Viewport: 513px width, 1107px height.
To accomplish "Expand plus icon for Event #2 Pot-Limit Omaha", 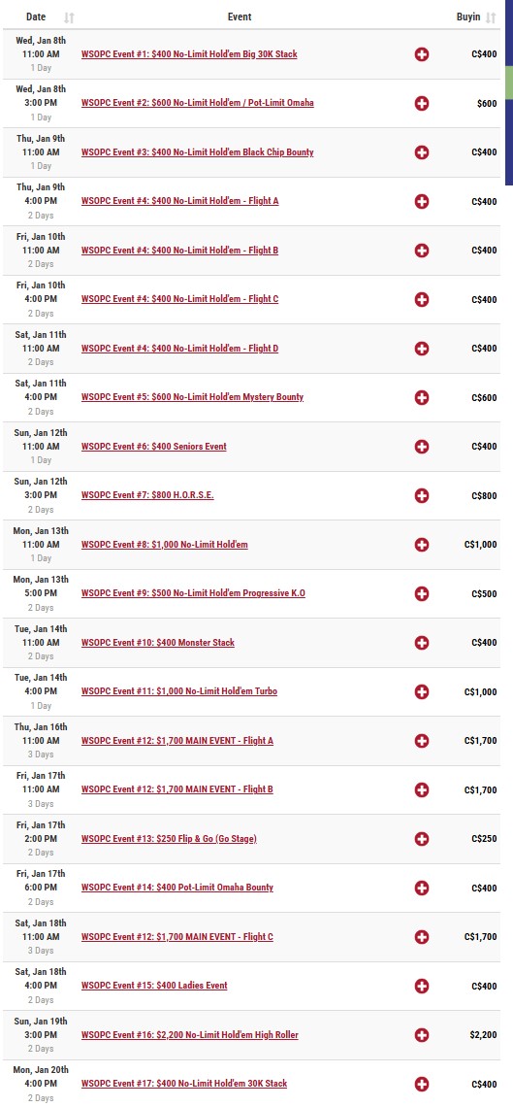I will (422, 104).
